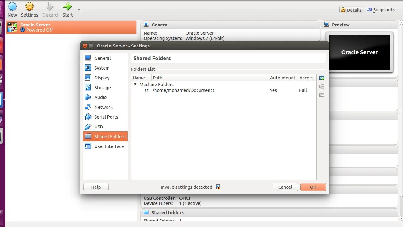Viewport: 403px width, 227px height.
Task: Select the sf shared folder row
Action: tap(224, 90)
